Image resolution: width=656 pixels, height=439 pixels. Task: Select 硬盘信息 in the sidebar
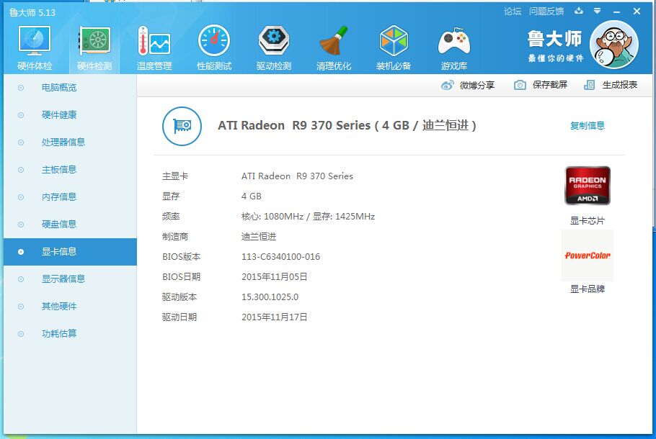tap(70, 225)
